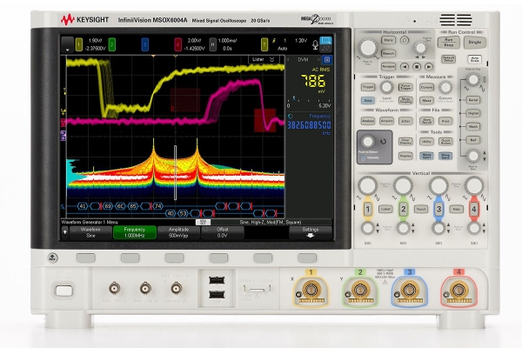Open the Waveform Sine softkey menu
This screenshot has width=522, height=348.
90,232
